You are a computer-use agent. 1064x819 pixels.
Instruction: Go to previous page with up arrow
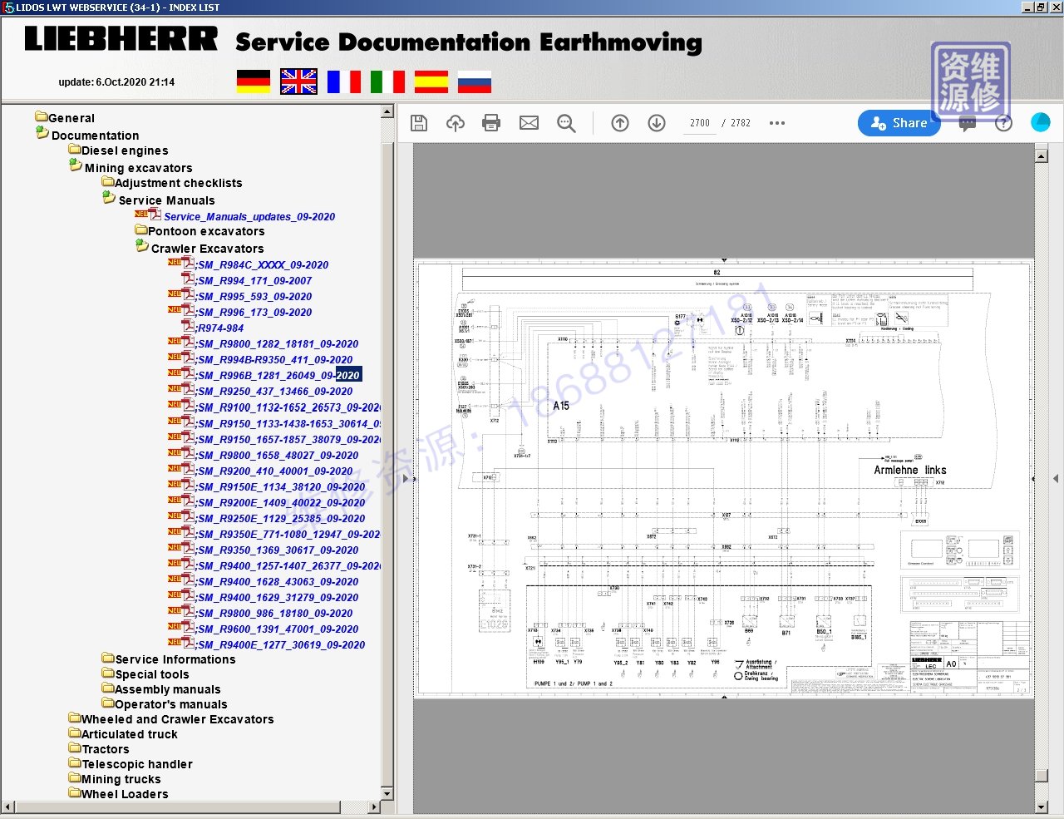[x=620, y=123]
